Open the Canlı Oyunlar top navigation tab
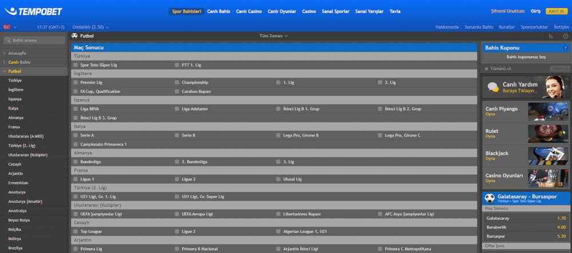Screen dimensions: 572x253 [282, 11]
